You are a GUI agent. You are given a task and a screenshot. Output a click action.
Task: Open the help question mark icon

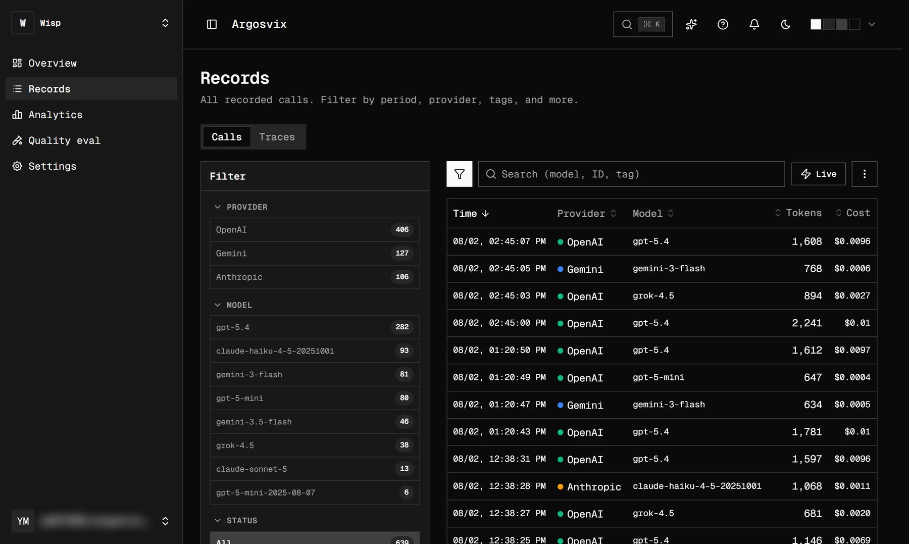723,24
